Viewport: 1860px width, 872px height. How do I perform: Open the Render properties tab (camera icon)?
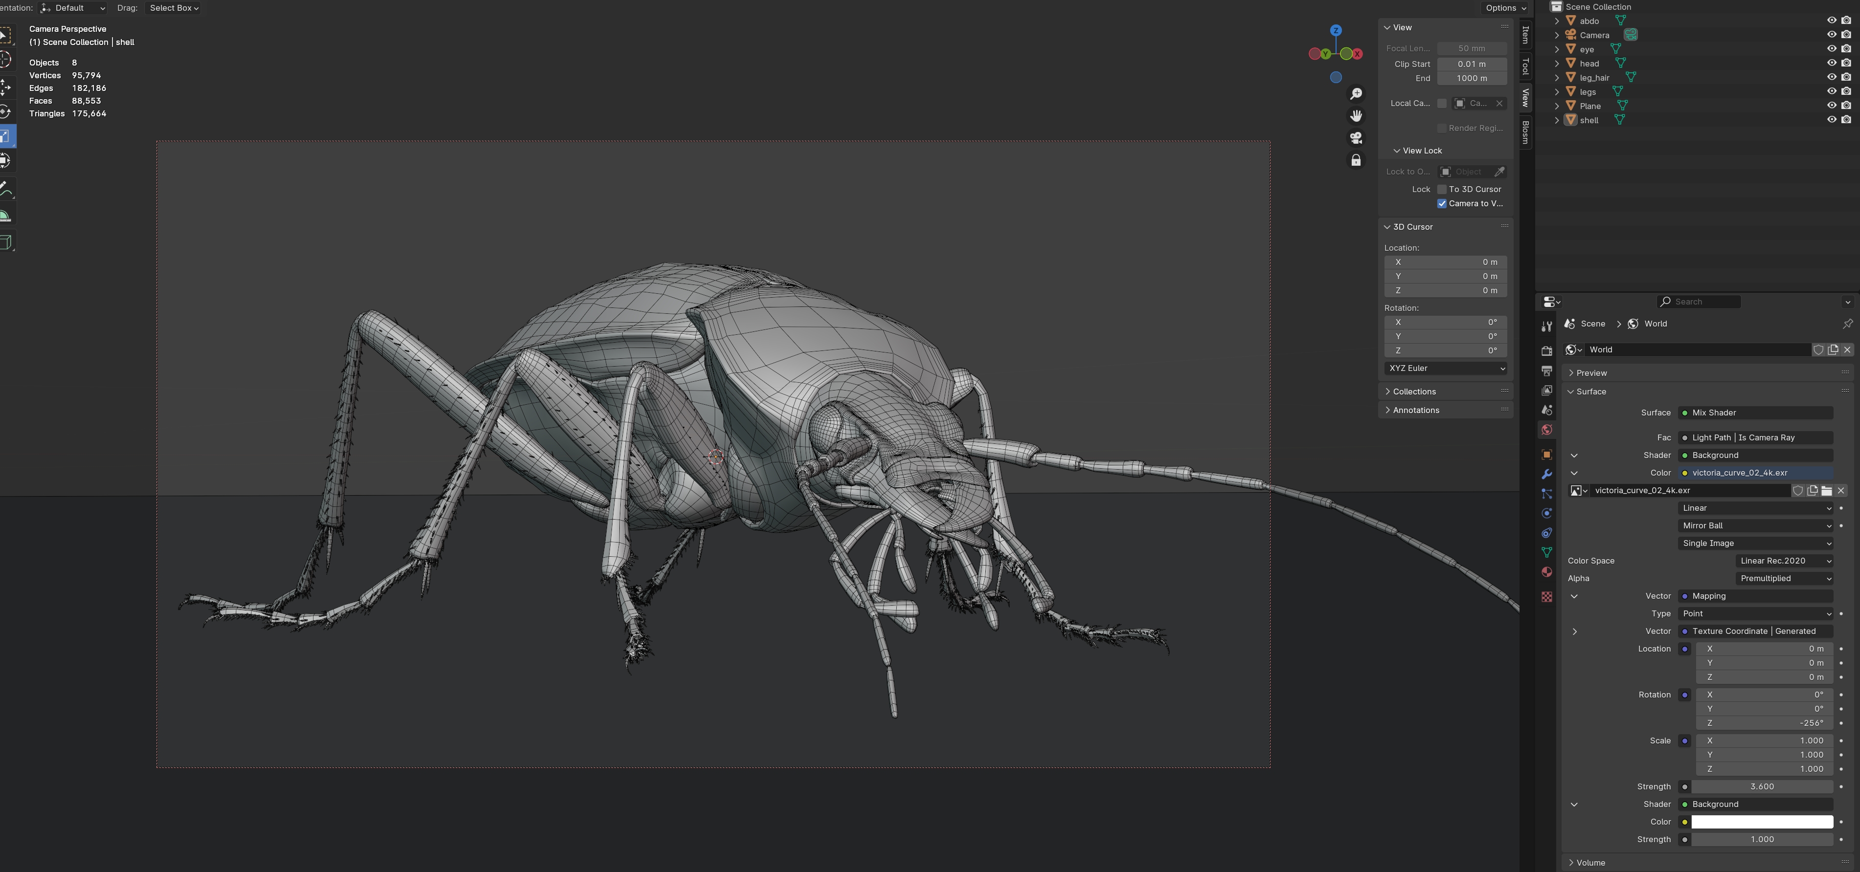click(x=1546, y=350)
